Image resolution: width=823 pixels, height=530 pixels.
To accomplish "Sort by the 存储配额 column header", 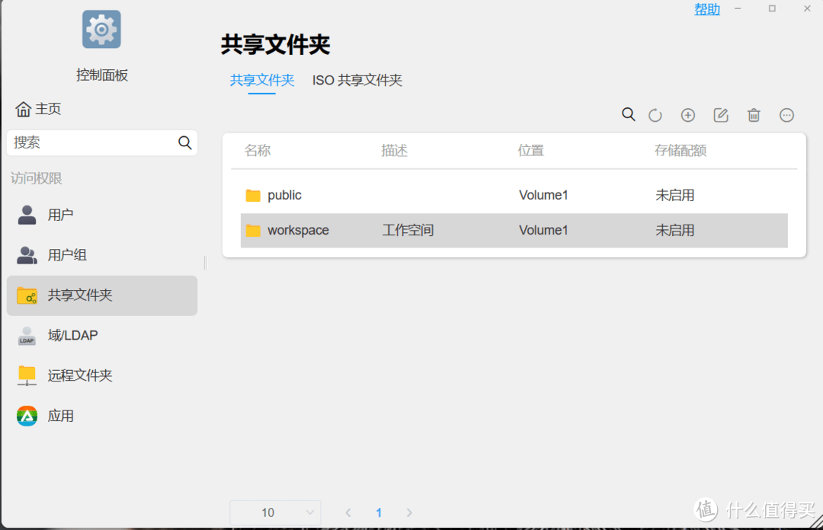I will click(680, 151).
